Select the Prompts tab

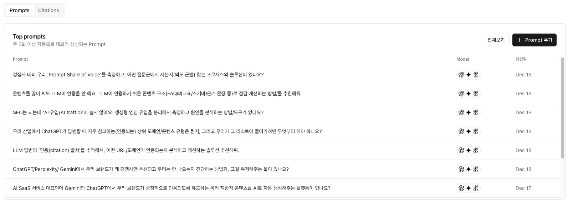[x=19, y=10]
